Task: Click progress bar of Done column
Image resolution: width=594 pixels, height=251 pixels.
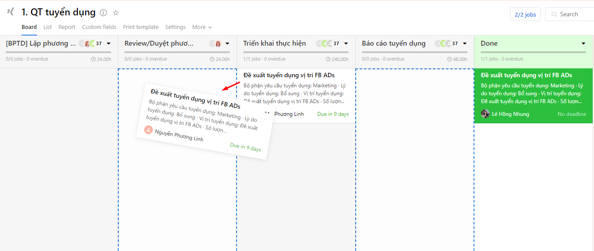Action: (x=533, y=52)
